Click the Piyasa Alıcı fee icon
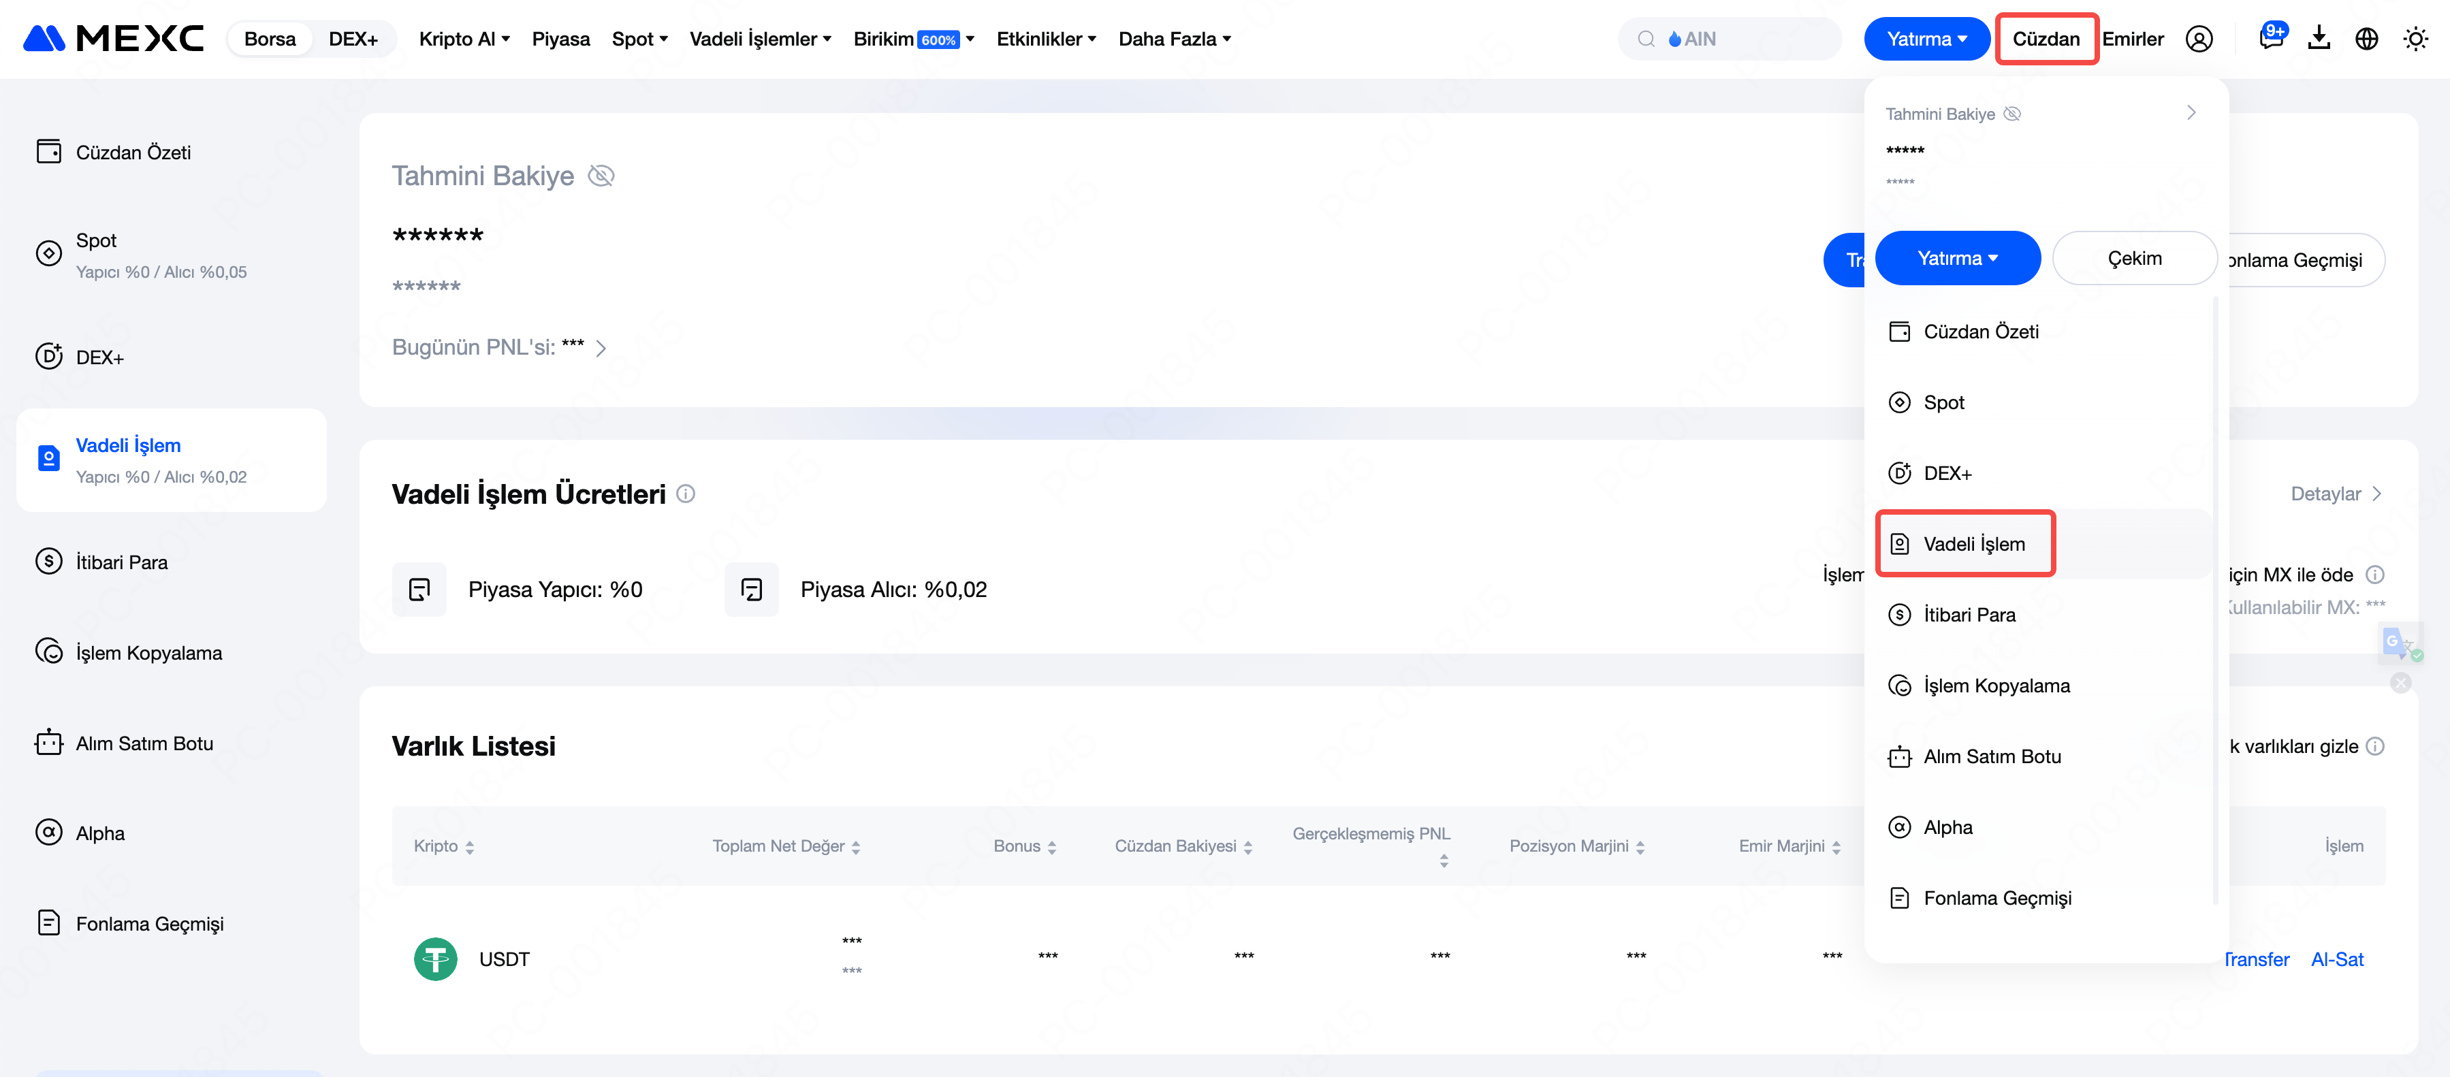This screenshot has height=1077, width=2450. (x=751, y=590)
